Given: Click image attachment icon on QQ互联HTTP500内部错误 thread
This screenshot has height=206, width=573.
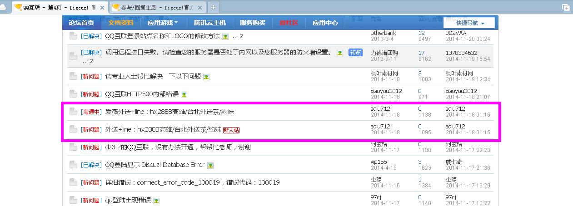Looking at the screenshot, I should 184,94.
